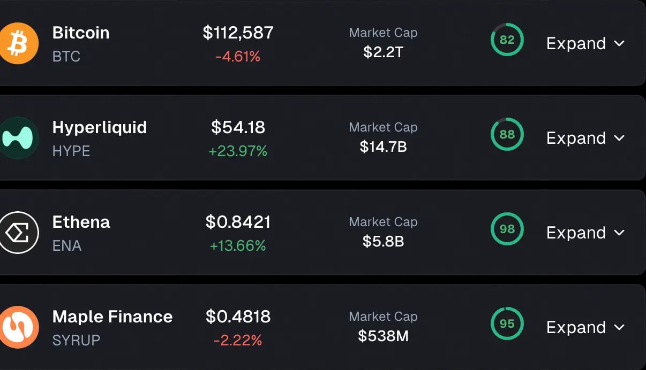Select Bitcoin's score badge showing 82

[x=507, y=40]
